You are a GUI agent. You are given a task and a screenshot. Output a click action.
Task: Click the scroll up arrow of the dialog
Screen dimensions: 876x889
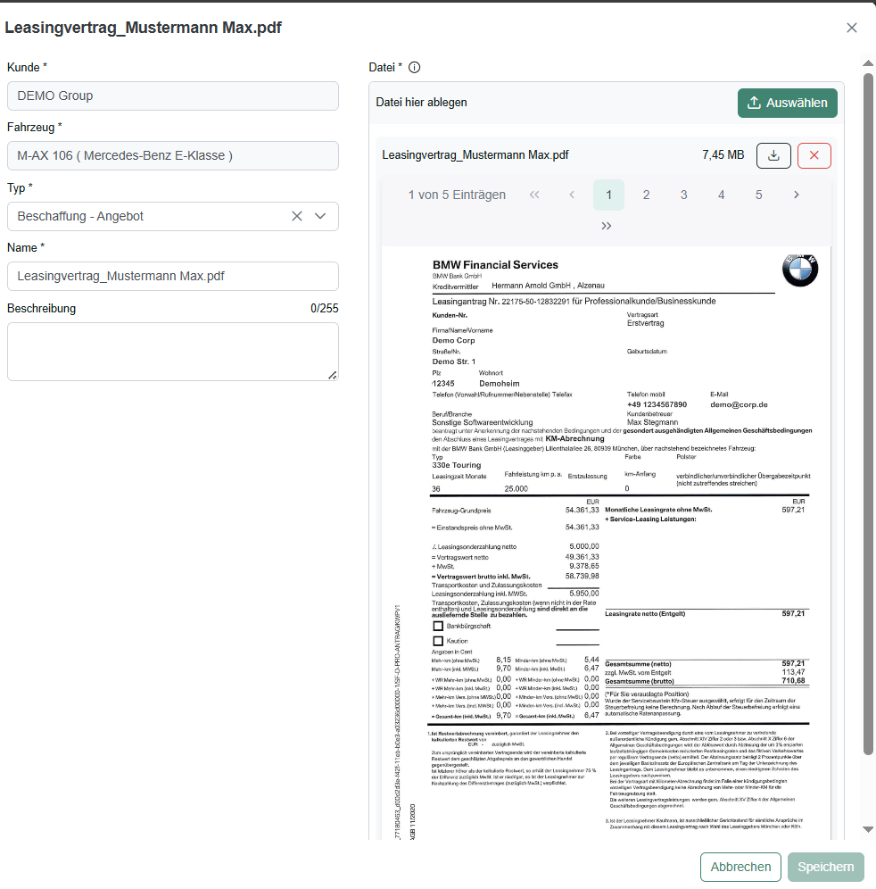867,63
